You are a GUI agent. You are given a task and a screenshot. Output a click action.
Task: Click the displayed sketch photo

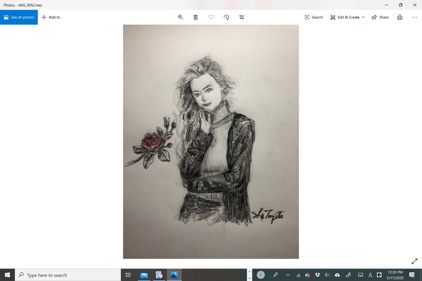[x=211, y=142]
